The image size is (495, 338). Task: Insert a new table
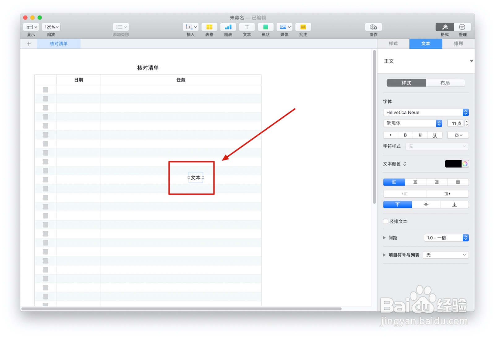pyautogui.click(x=209, y=27)
